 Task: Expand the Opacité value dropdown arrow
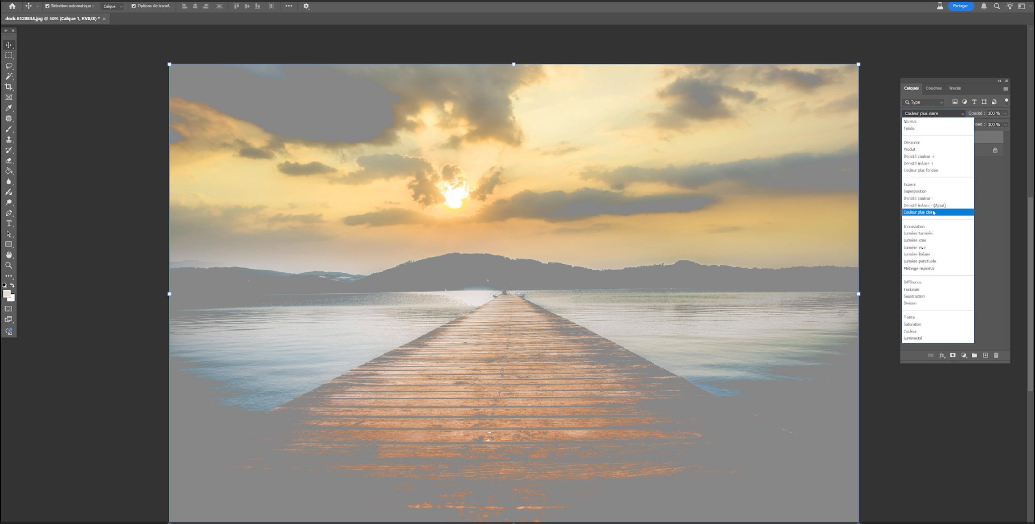point(1005,113)
